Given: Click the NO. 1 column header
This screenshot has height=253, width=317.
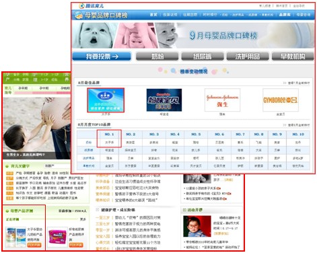Looking at the screenshot, I should click(109, 134).
